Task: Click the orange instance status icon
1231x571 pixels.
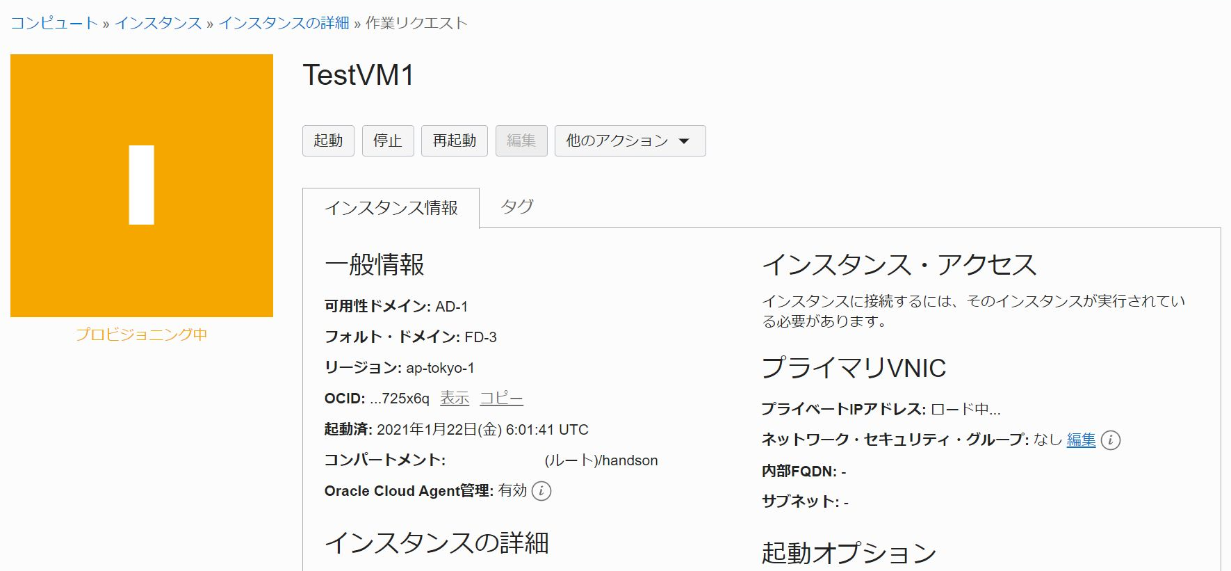Action: (x=142, y=186)
